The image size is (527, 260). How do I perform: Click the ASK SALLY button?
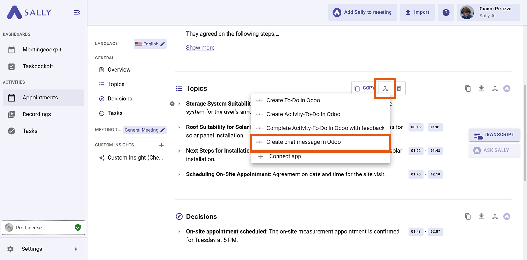(x=494, y=150)
